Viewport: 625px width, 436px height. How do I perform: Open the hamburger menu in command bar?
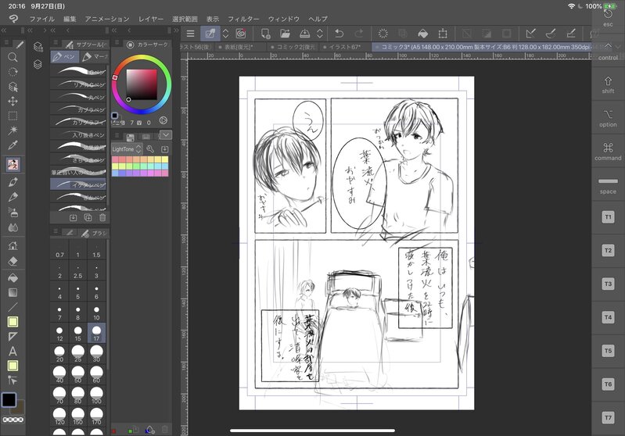tap(191, 34)
